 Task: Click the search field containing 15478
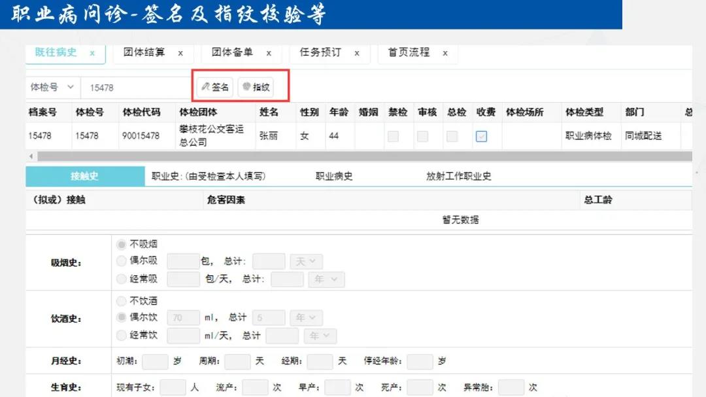tap(136, 88)
